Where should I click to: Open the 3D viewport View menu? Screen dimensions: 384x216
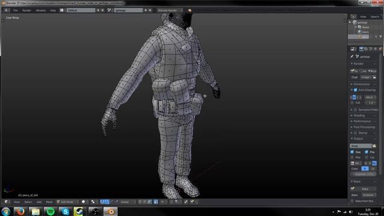click(17, 202)
